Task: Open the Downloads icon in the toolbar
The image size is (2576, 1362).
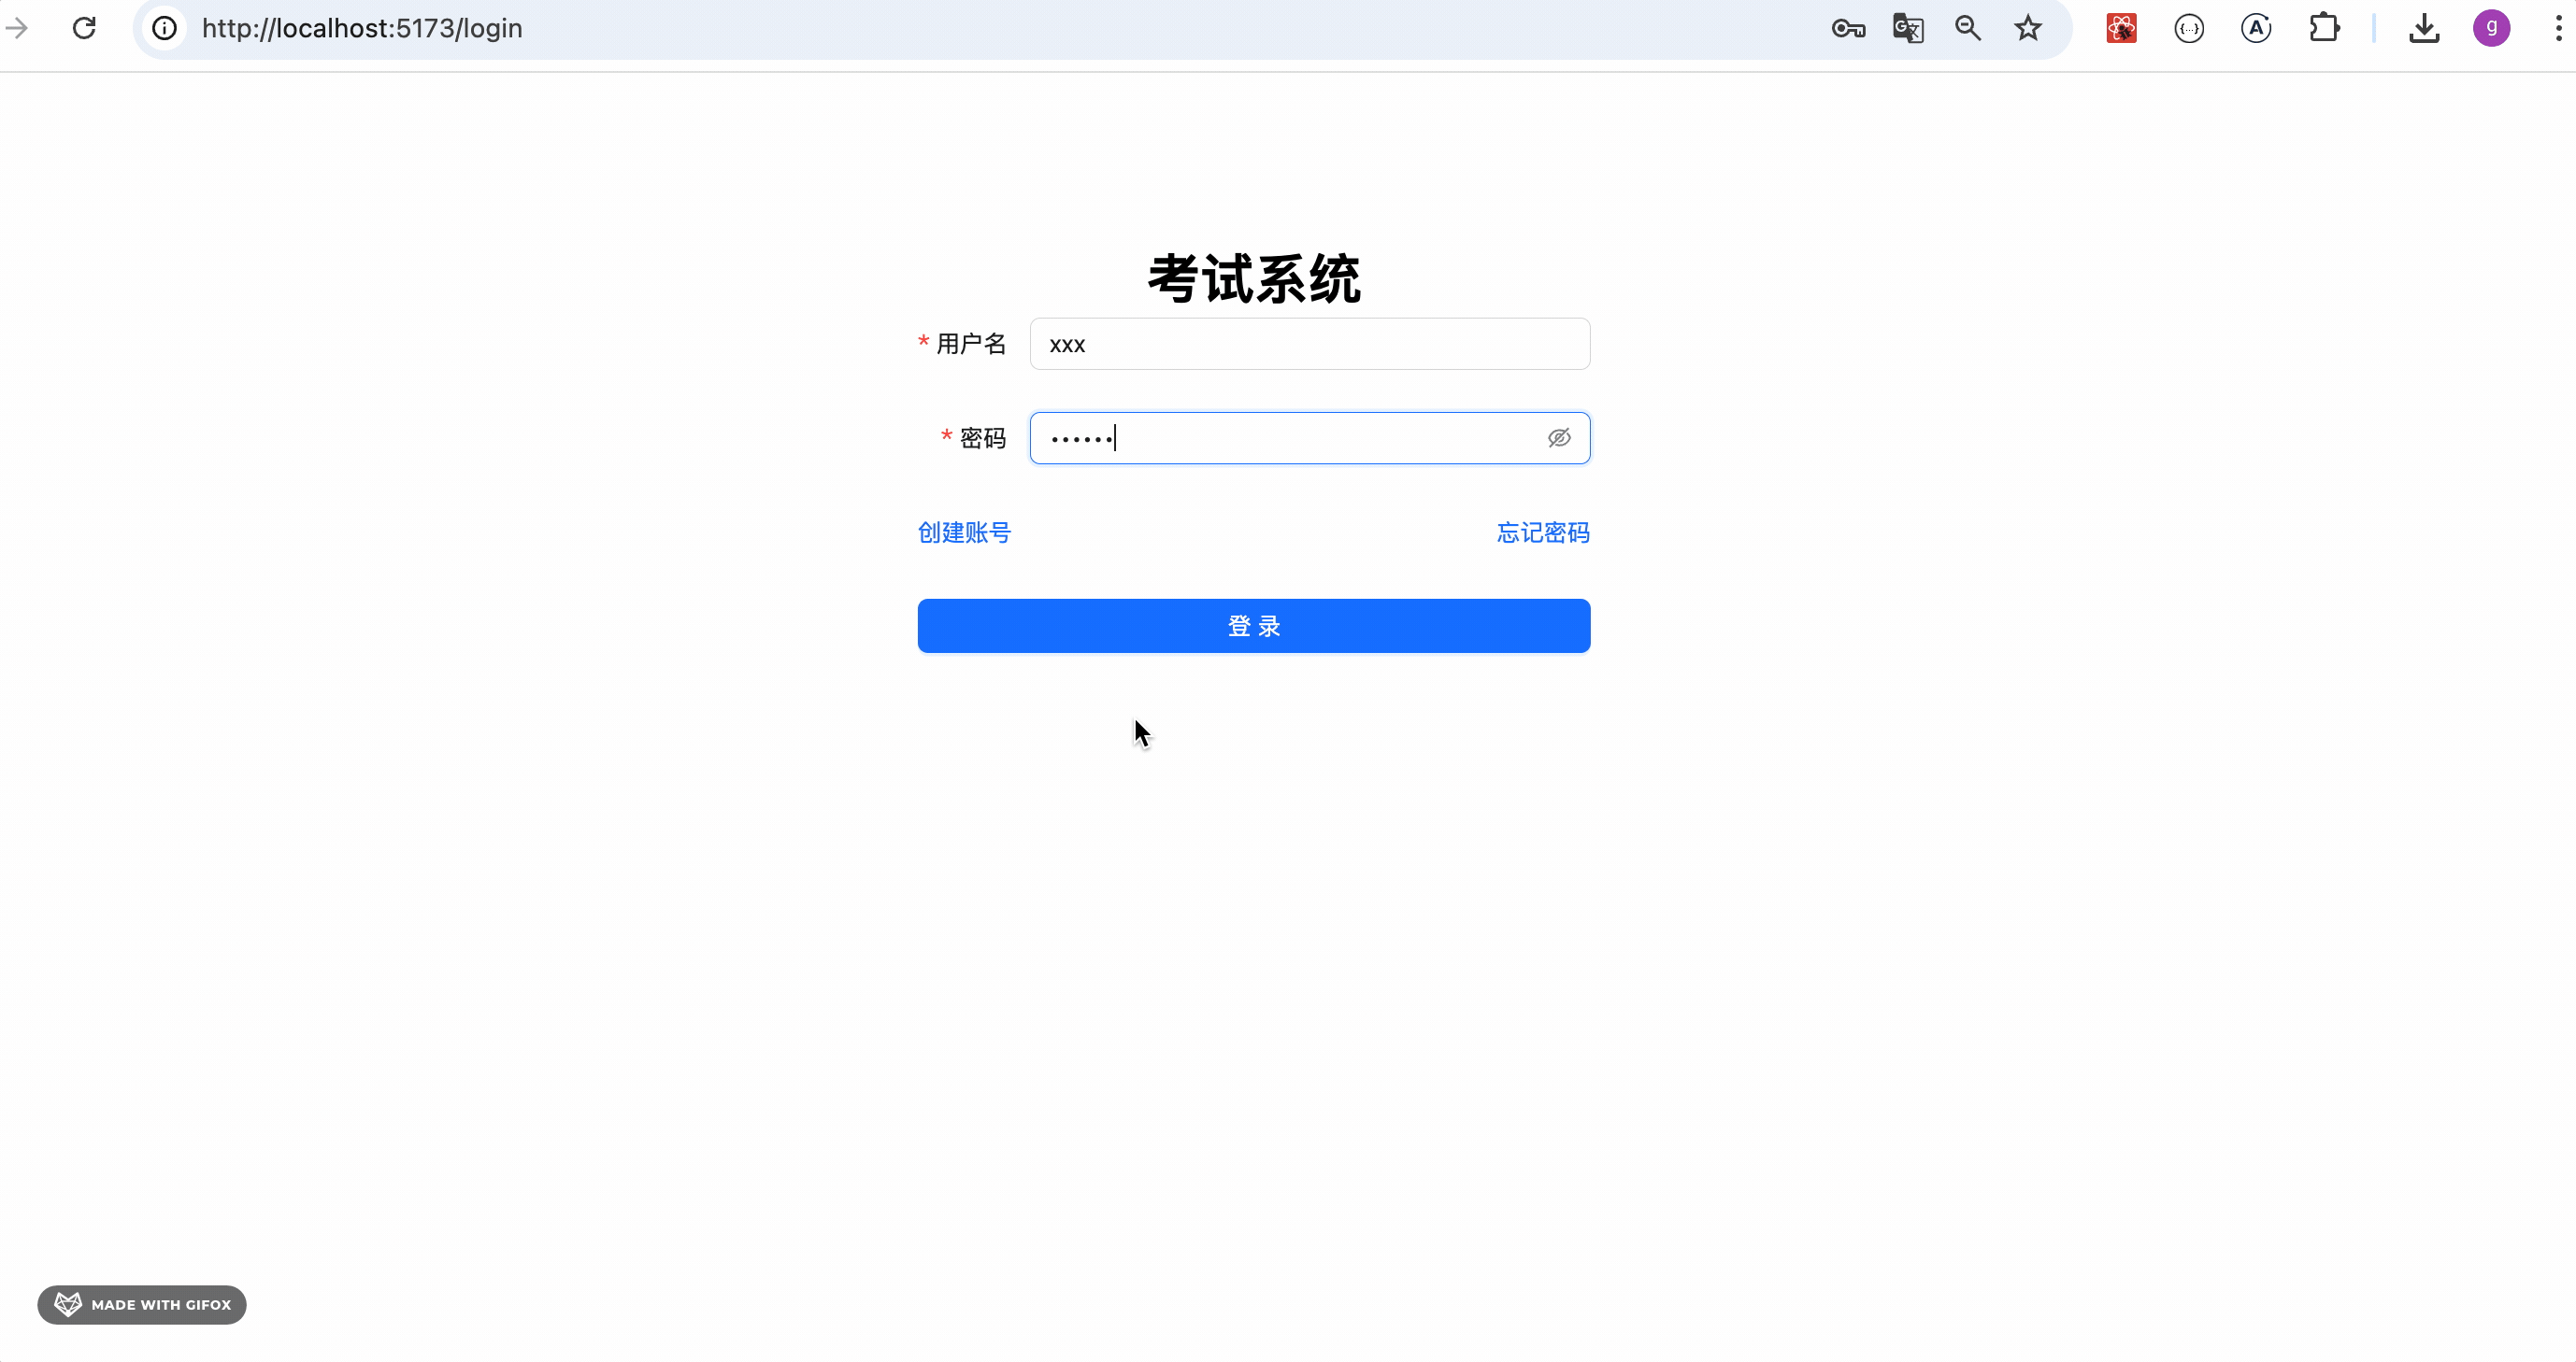Action: (x=2424, y=28)
